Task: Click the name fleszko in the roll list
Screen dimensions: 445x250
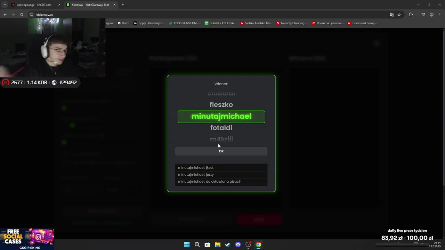Action: 221,105
